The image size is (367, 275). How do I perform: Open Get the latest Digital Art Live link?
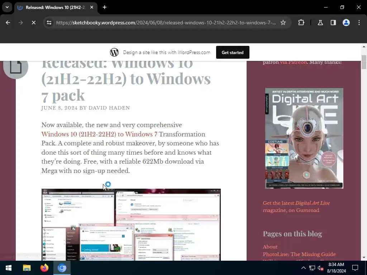point(296,207)
